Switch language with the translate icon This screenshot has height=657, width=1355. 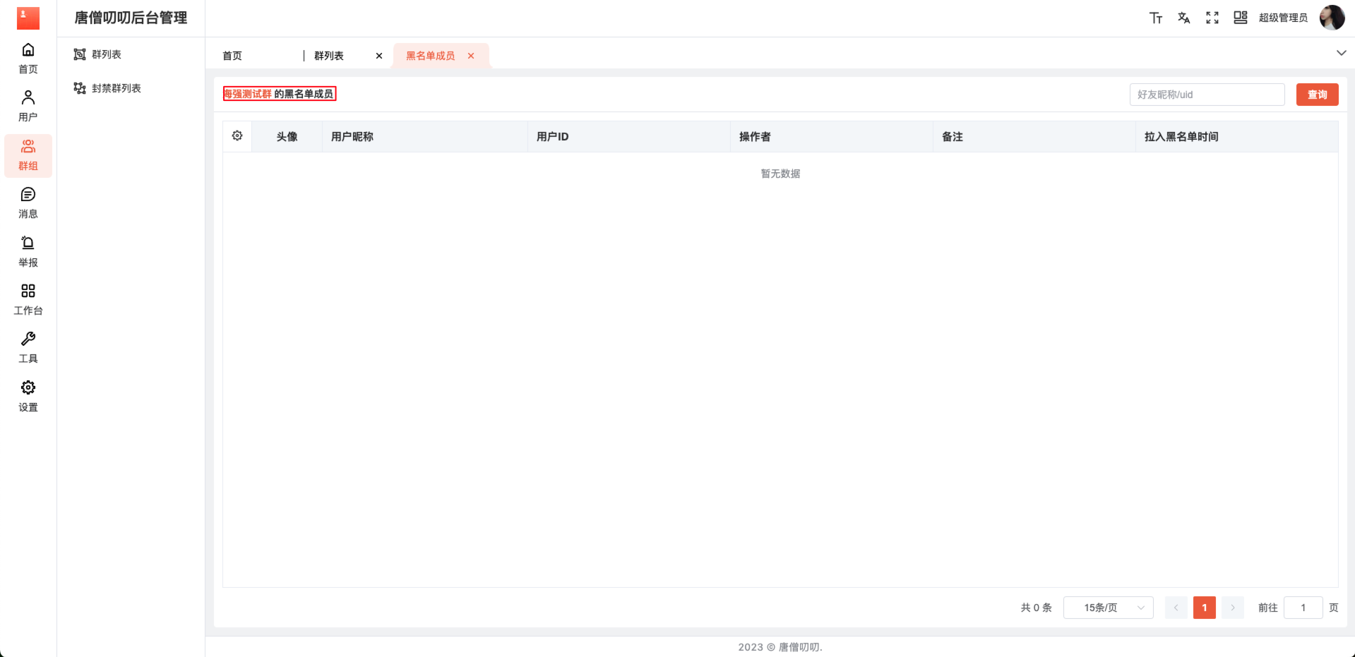(x=1183, y=18)
